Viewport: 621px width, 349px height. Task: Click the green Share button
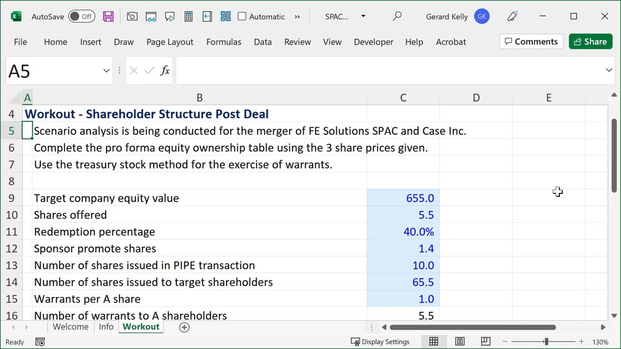coord(590,41)
